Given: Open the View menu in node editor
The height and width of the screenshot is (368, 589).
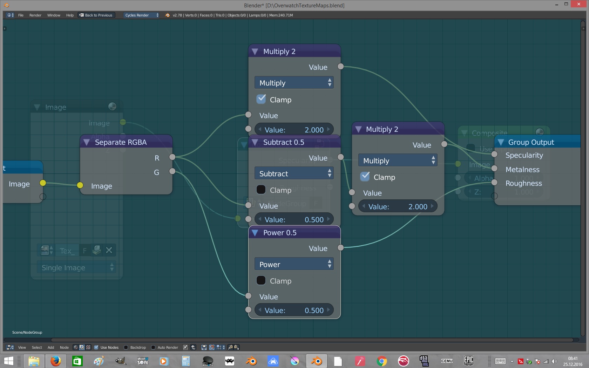Looking at the screenshot, I should pos(22,347).
